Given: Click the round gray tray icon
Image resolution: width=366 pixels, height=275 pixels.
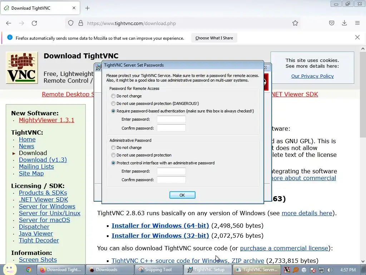Looking at the screenshot, I should pos(304,270).
